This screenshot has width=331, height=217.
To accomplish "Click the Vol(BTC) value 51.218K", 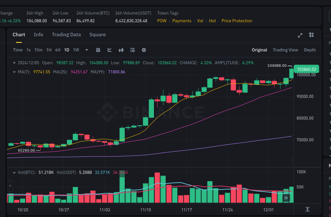I will [x=46, y=172].
